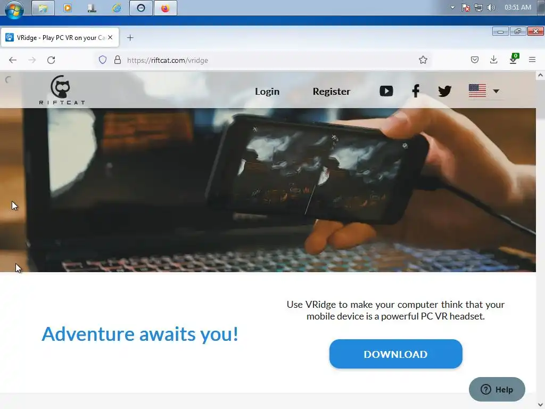
Task: Go back with the browser back arrow
Action: pos(13,60)
